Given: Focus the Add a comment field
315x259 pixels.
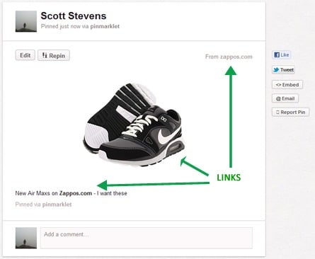Looking at the screenshot, I should tap(147, 238).
